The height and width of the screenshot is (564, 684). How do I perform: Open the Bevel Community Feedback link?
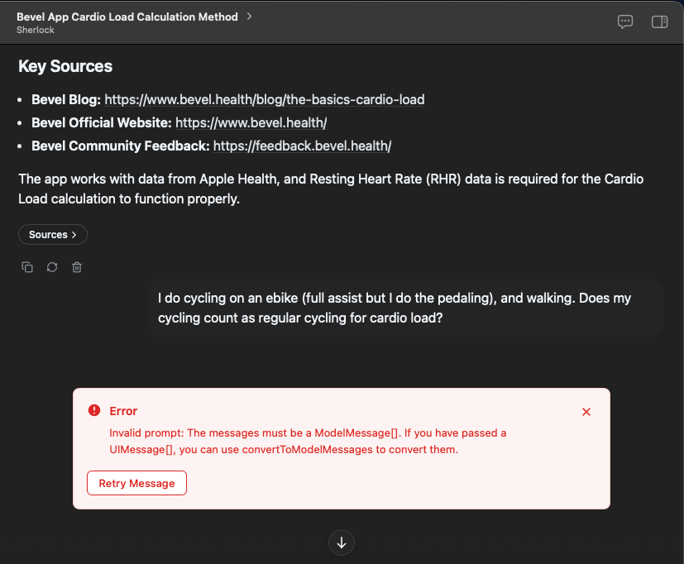point(302,146)
